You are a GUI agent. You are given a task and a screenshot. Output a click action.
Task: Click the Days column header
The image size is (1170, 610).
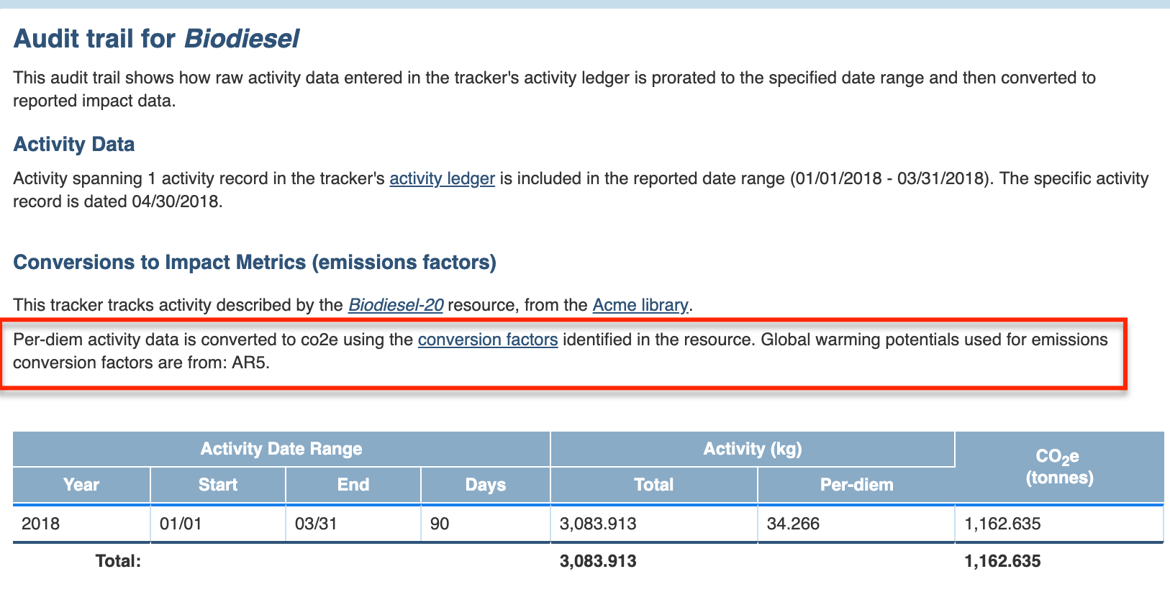[x=485, y=485]
